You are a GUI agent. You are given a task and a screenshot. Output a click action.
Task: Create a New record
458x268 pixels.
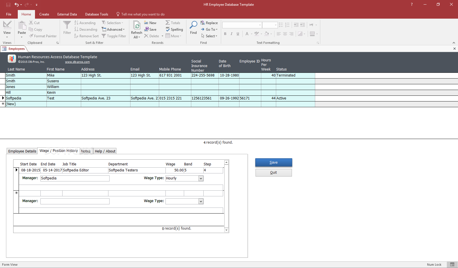(150, 23)
